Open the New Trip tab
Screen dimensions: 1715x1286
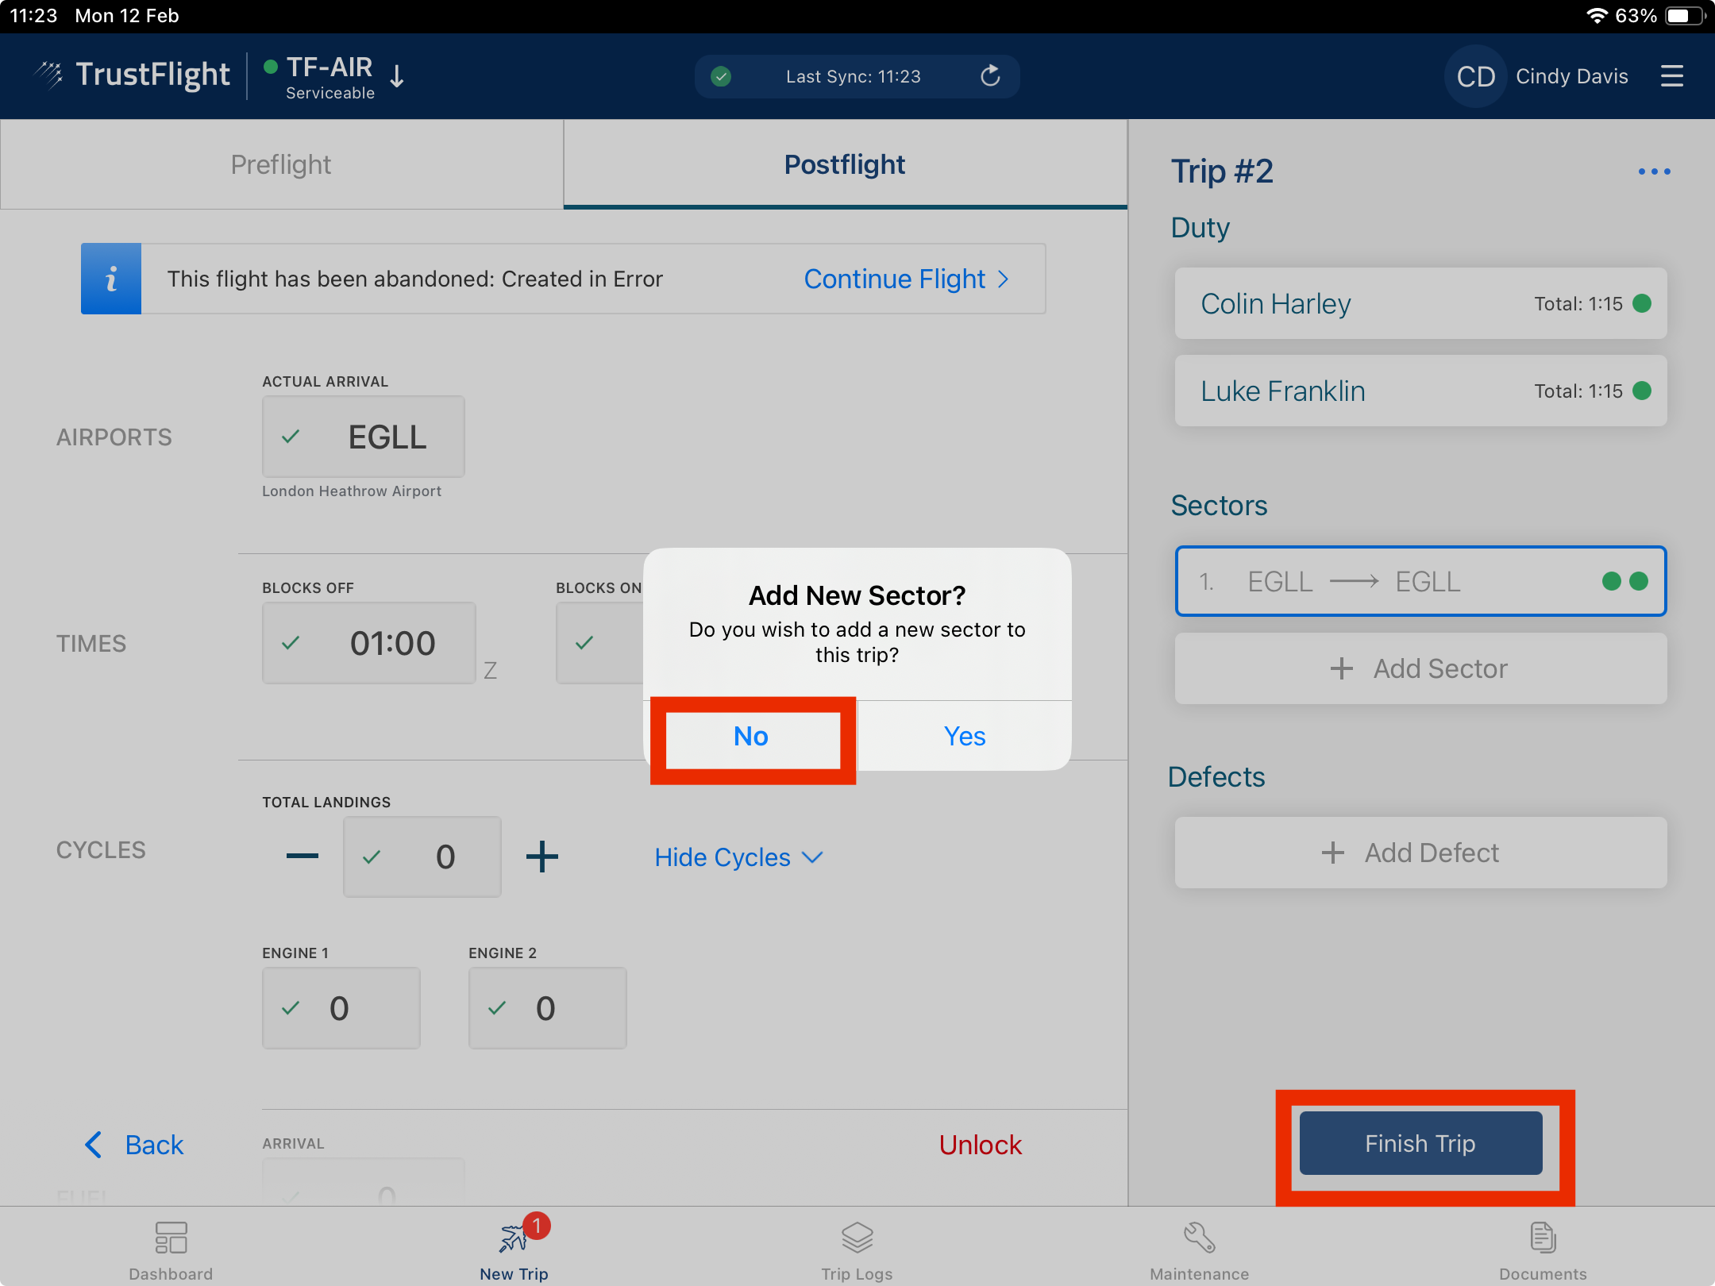(514, 1249)
